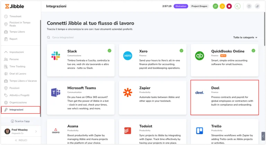The image size is (266, 145).
Task: Open Posizioni settings item
Action: click(14, 88)
